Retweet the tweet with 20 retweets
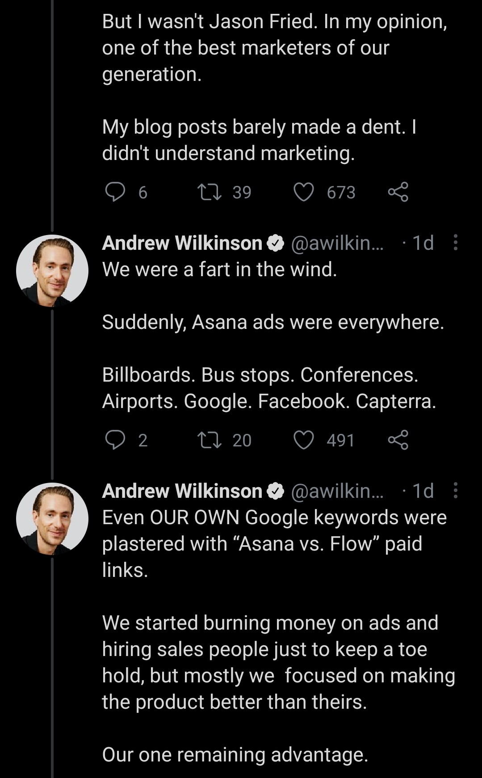 [210, 440]
